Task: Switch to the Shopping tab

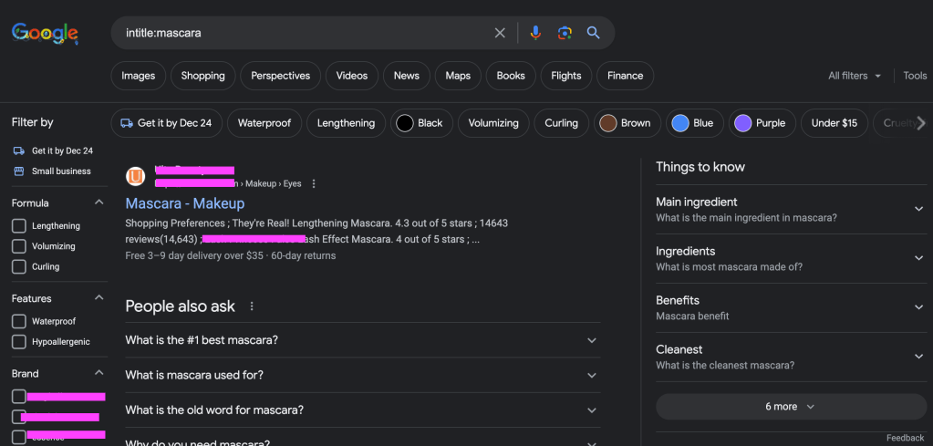Action: [x=202, y=76]
